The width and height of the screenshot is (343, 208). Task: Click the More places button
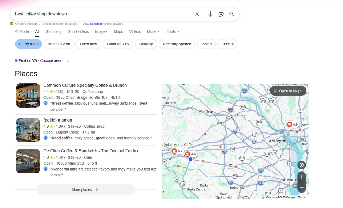point(85,190)
